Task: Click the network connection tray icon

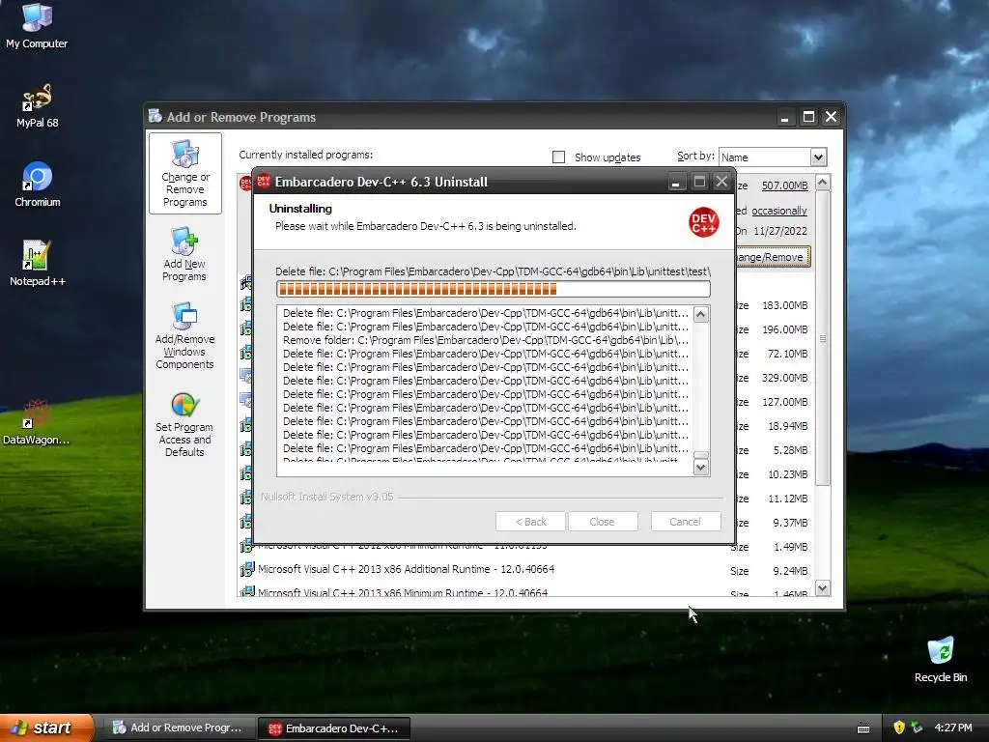Action: (917, 728)
